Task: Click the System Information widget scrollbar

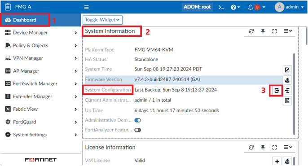Action: 294,94
